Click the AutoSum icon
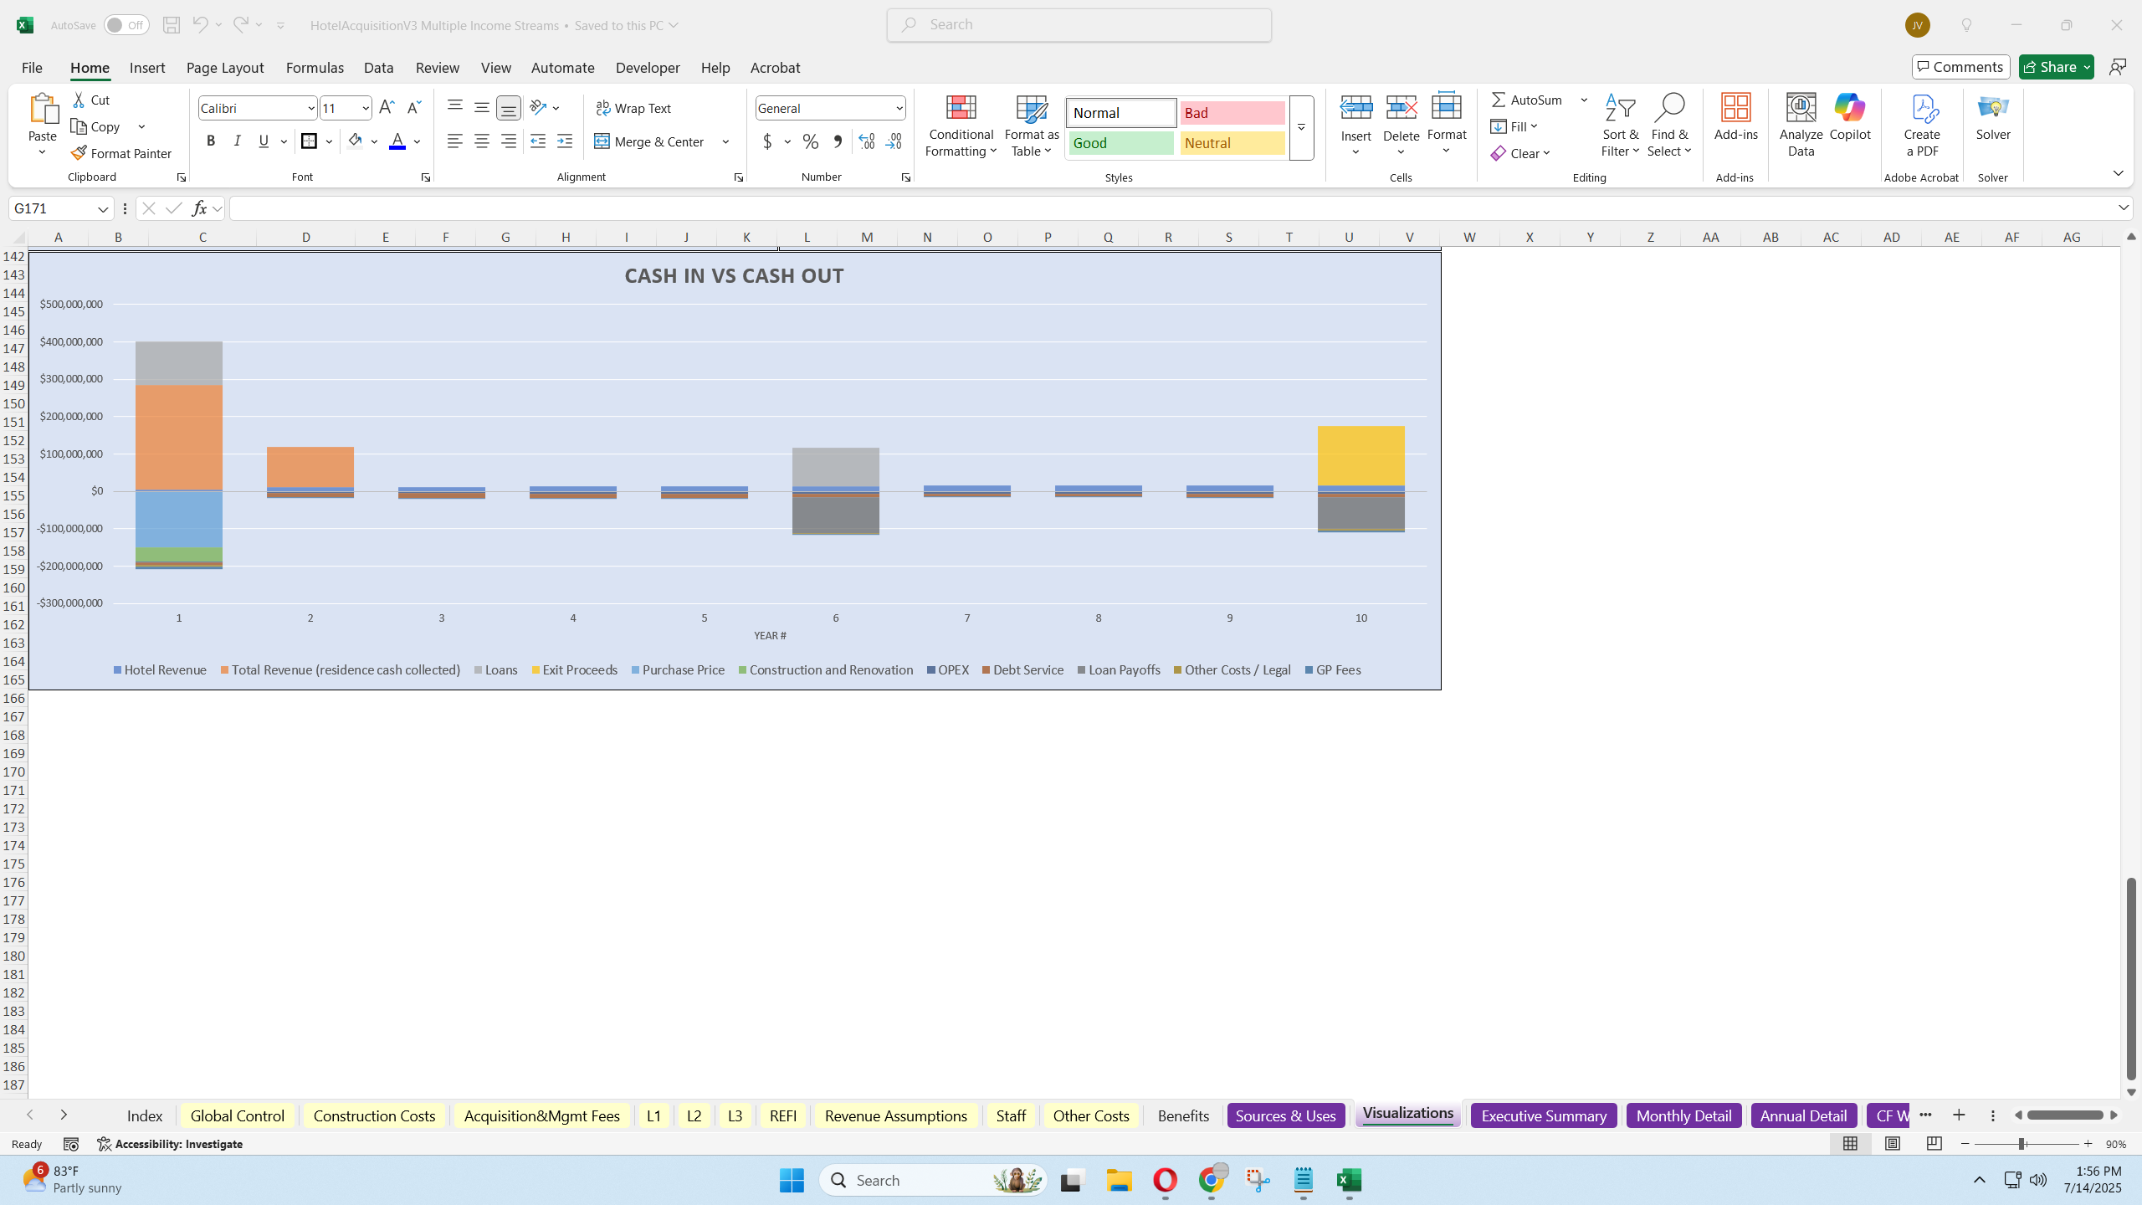The width and height of the screenshot is (2142, 1205). (1499, 99)
